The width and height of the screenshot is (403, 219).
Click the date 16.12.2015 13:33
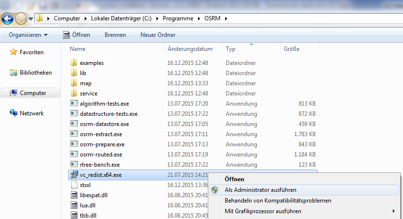[187, 83]
